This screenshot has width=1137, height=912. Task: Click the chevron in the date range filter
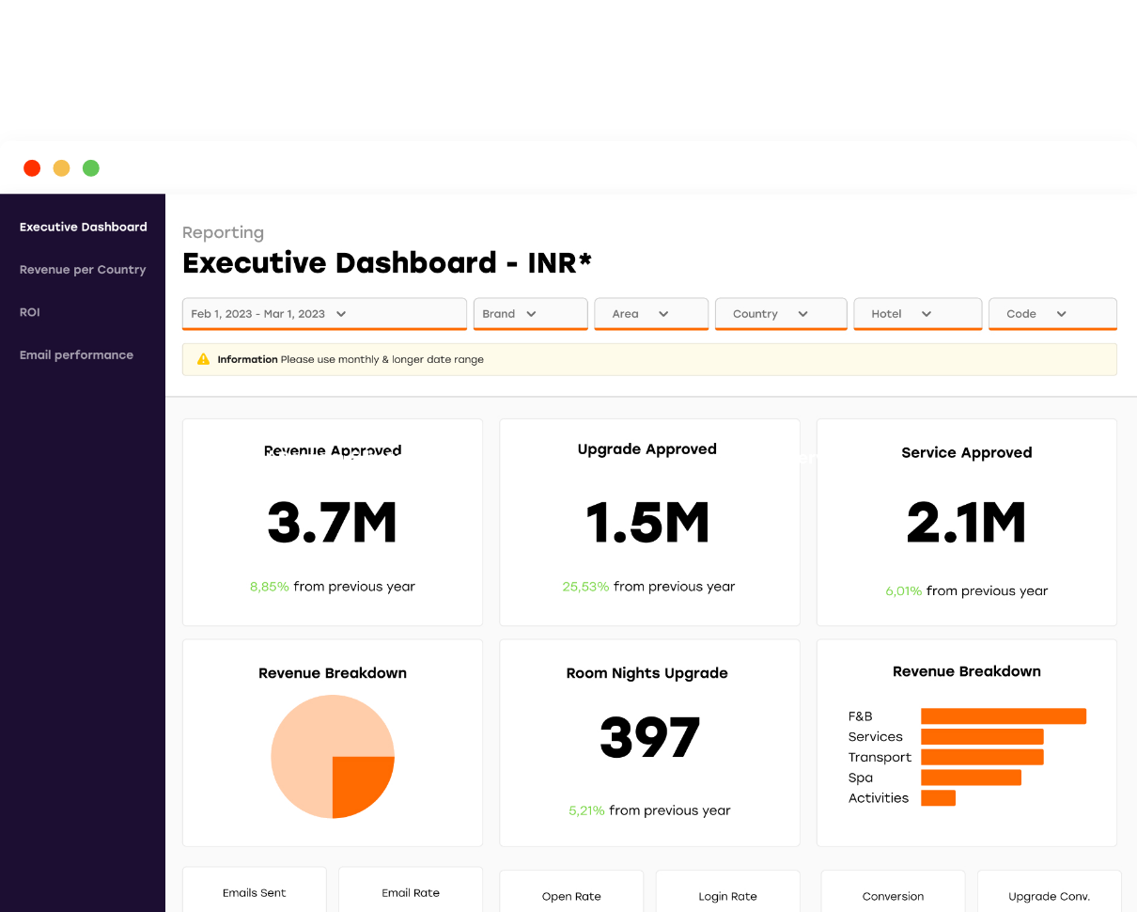341,314
